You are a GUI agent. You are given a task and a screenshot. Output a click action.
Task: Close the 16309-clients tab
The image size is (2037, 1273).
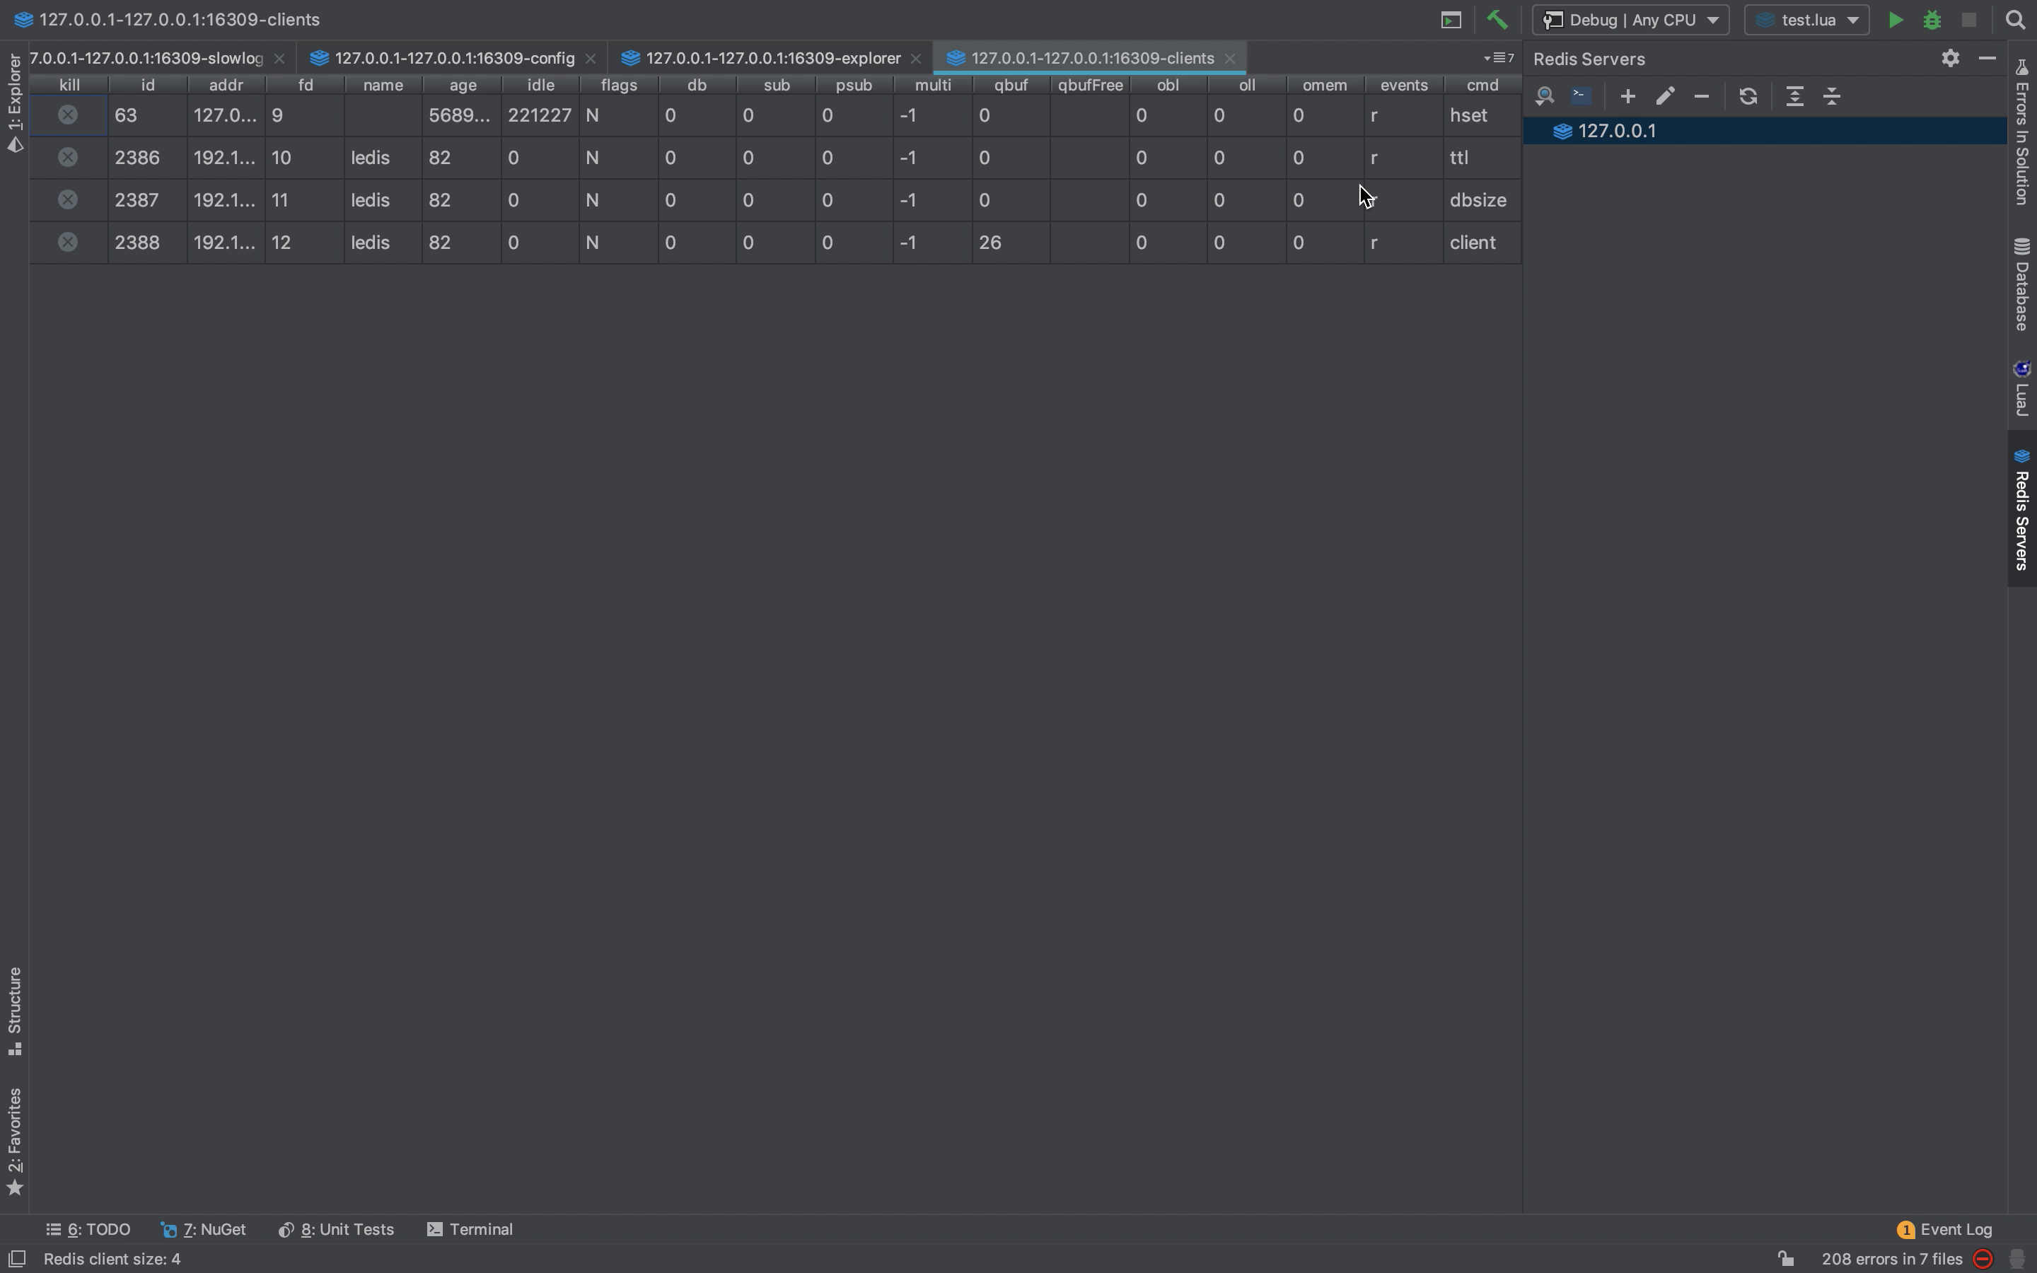click(1230, 58)
